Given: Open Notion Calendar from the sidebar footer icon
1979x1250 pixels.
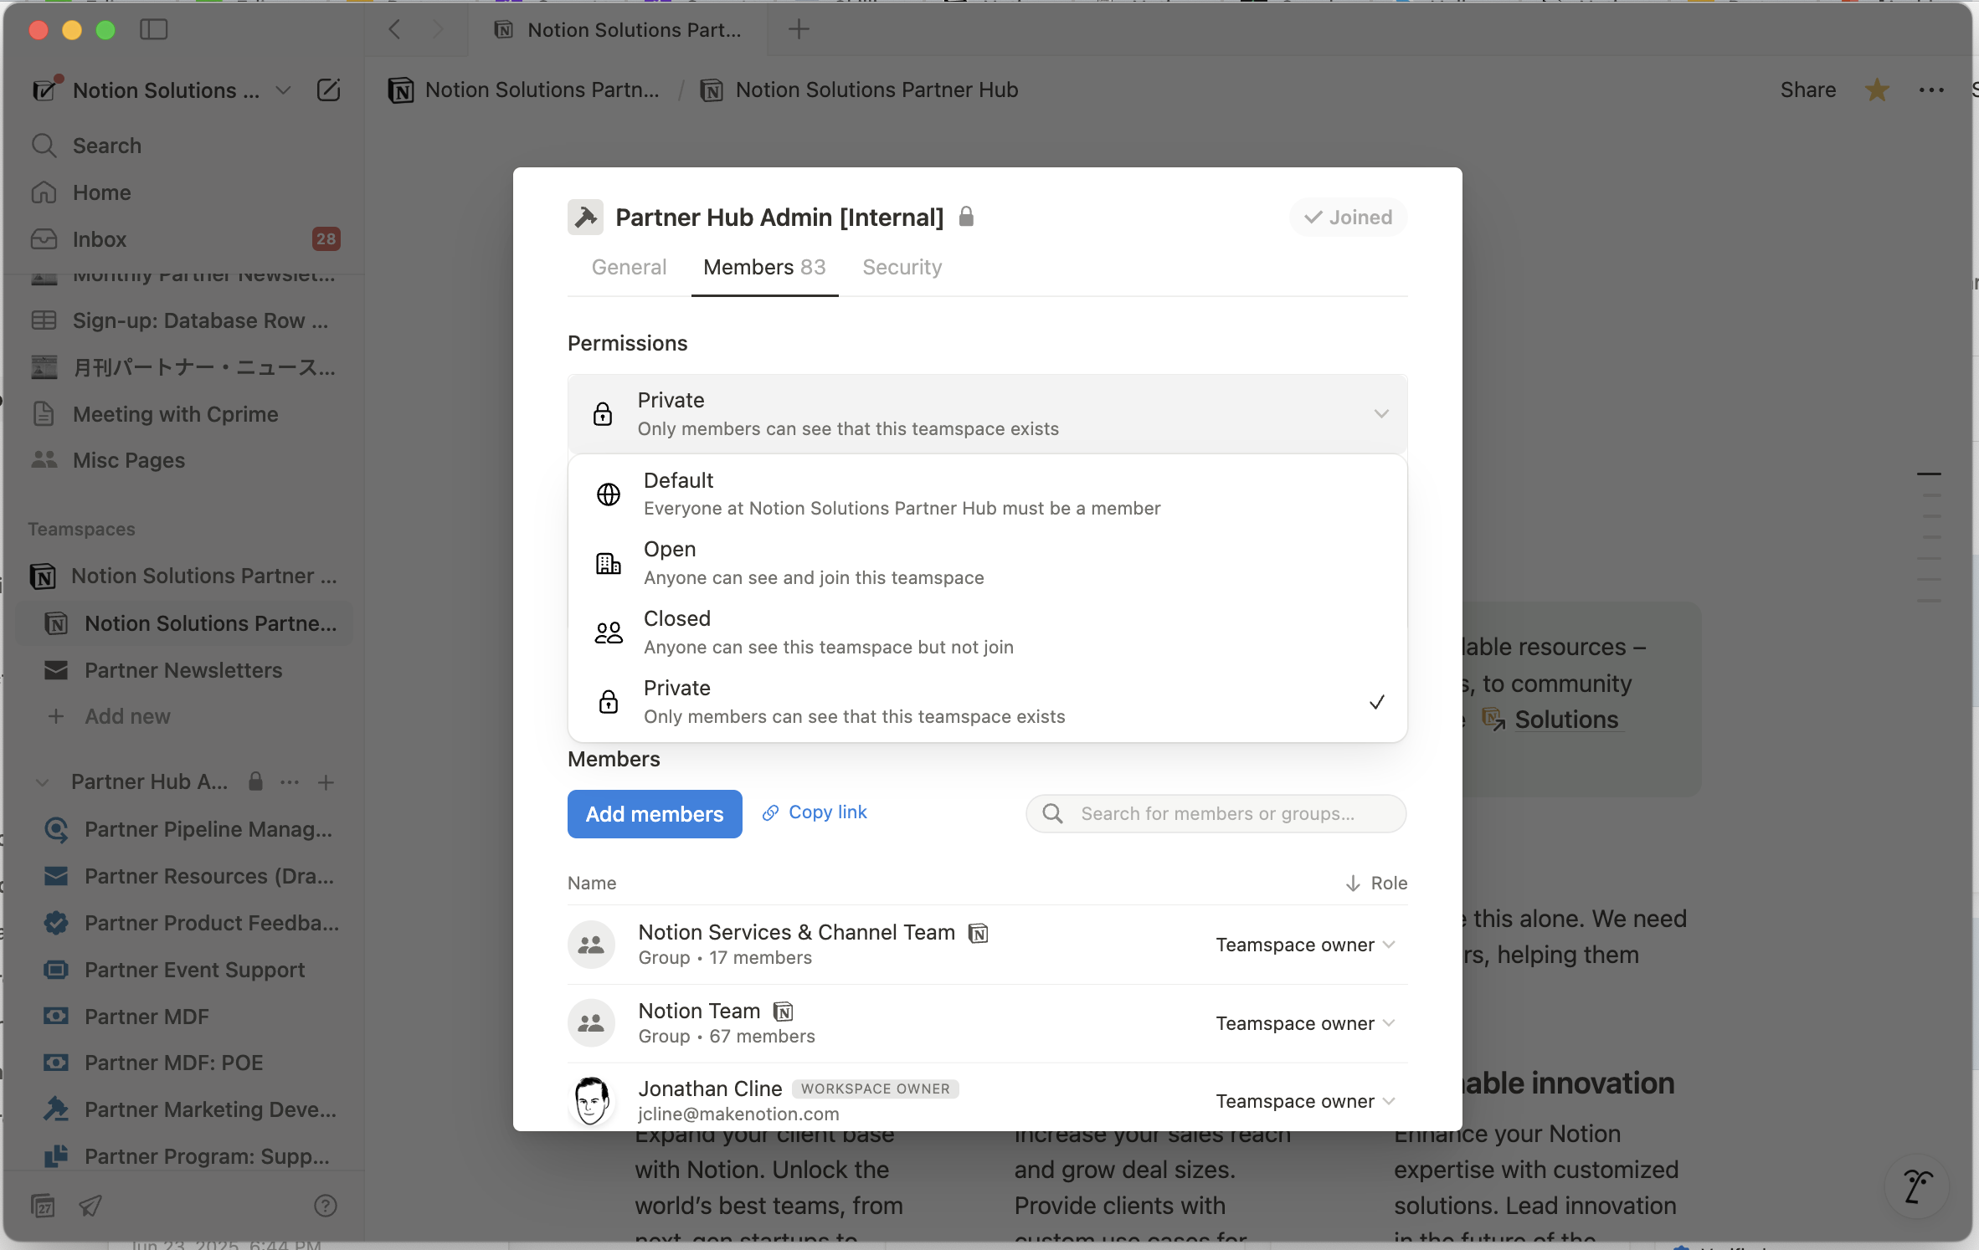Looking at the screenshot, I should coord(44,1206).
